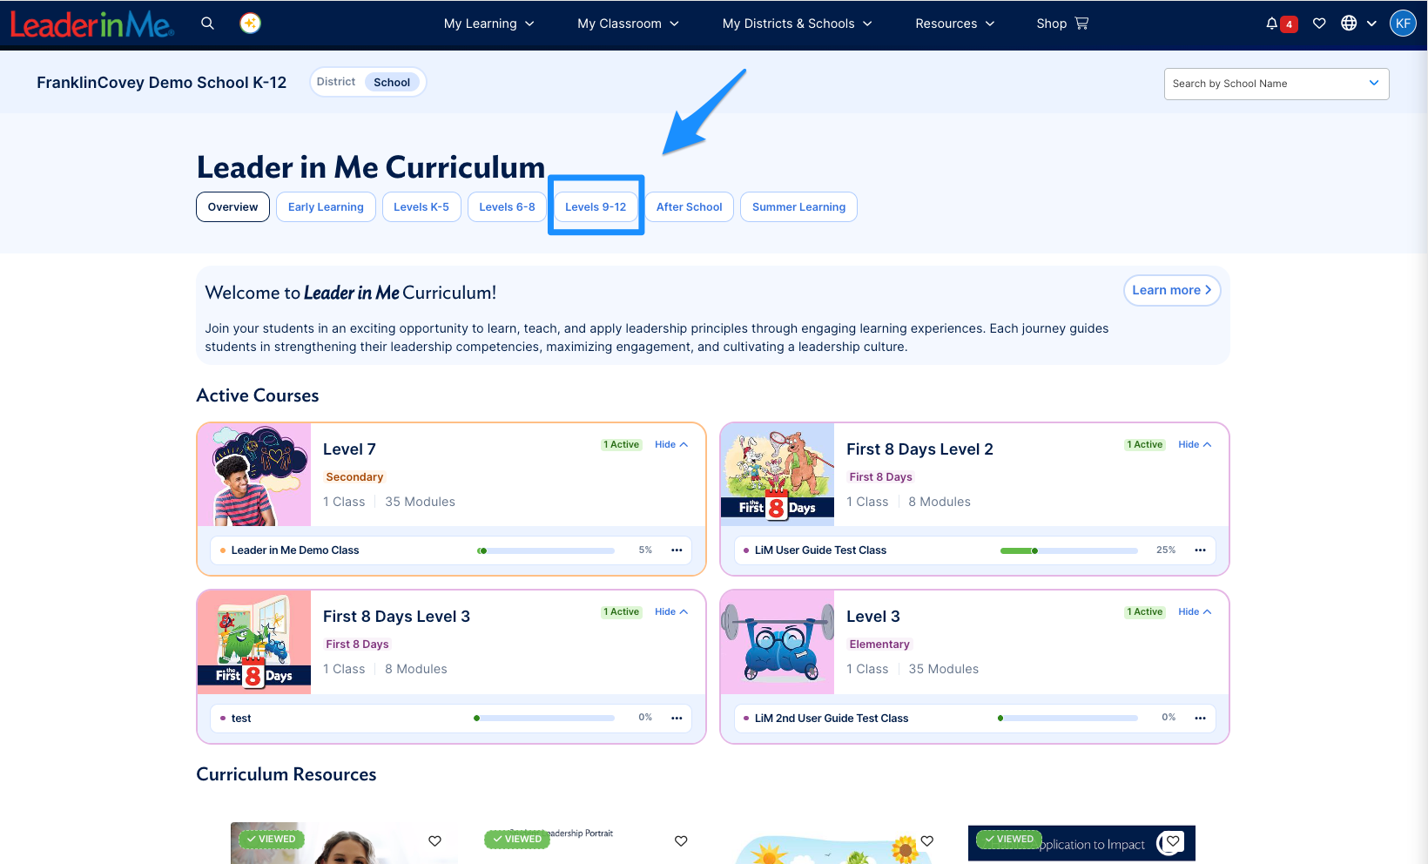Expand the My Learning menu
The image size is (1428, 864).
tap(489, 24)
